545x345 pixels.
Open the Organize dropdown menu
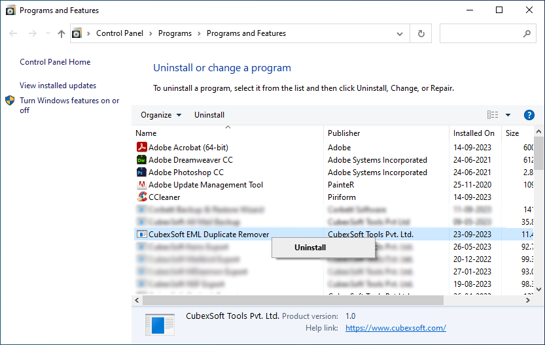[161, 115]
